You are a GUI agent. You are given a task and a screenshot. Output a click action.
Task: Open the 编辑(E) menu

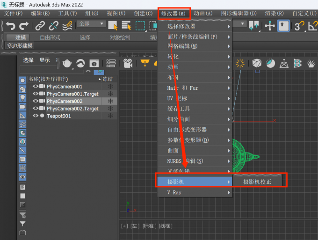[40, 14]
